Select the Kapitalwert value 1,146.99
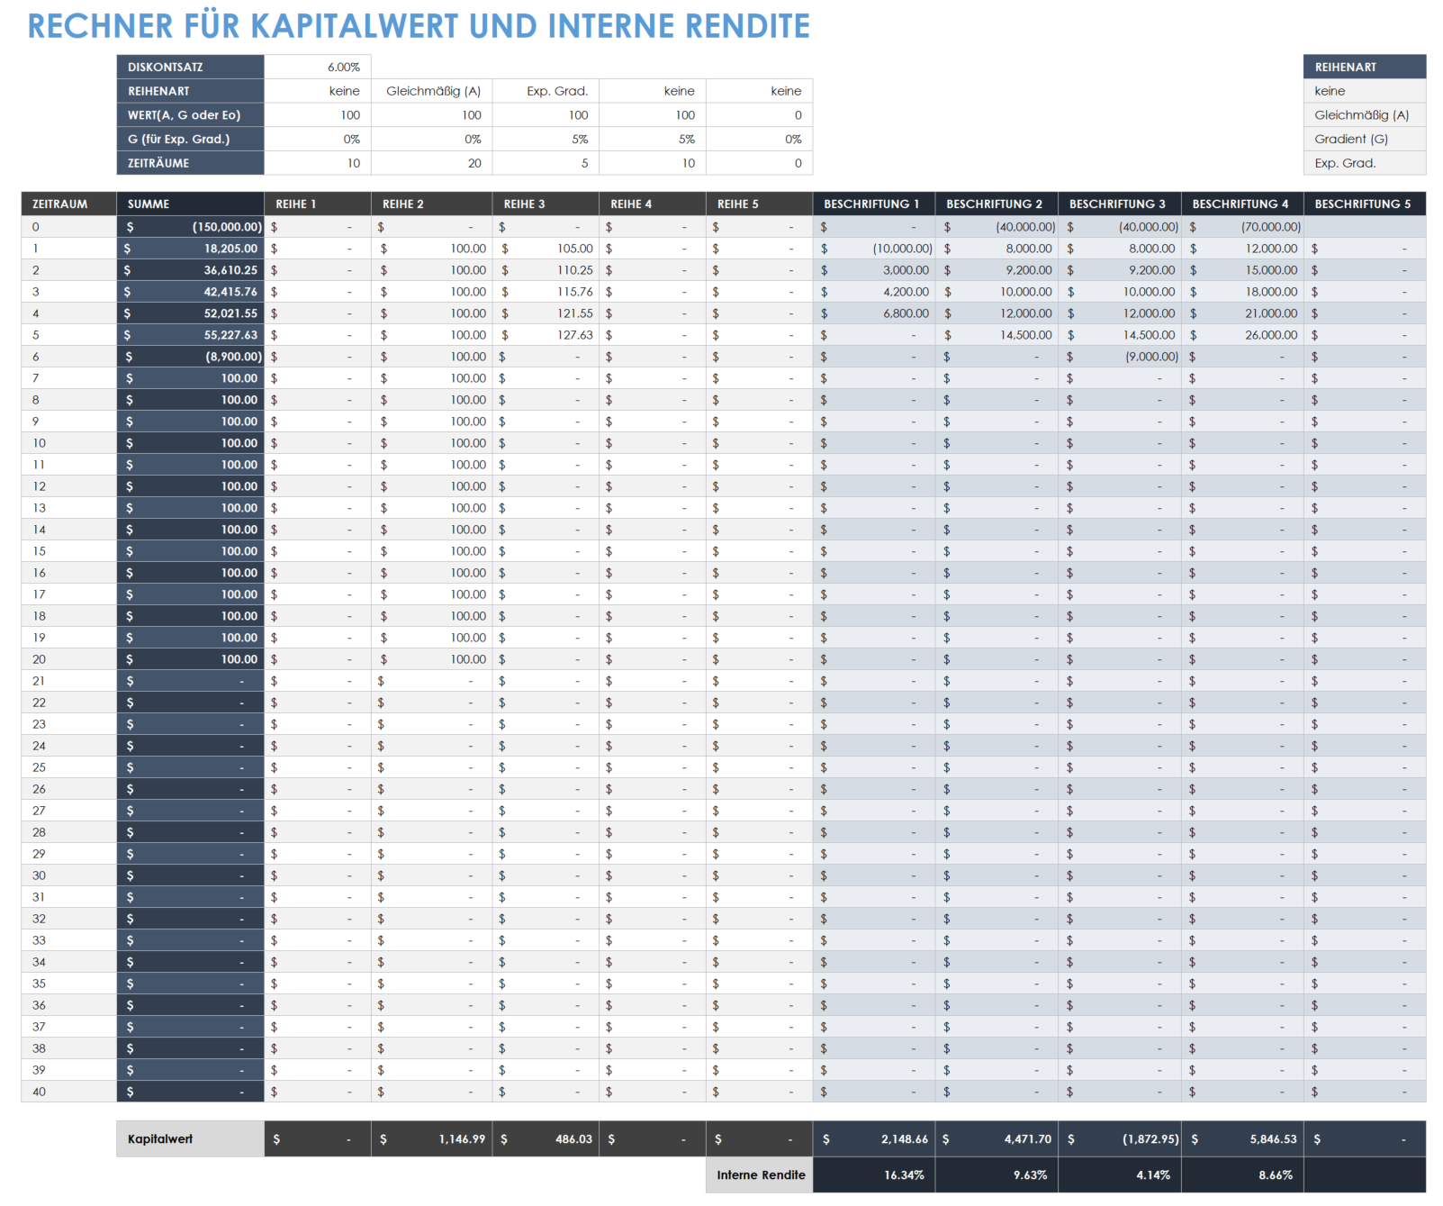 tap(432, 1139)
